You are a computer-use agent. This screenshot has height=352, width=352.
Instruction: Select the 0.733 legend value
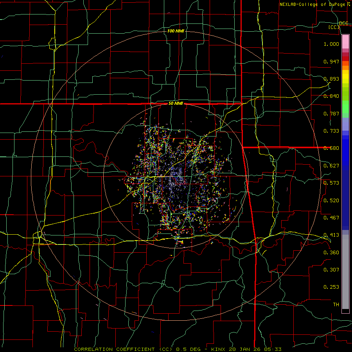click(x=331, y=131)
